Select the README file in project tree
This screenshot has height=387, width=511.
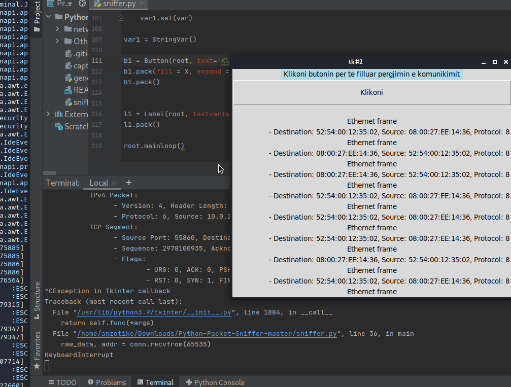(77, 90)
